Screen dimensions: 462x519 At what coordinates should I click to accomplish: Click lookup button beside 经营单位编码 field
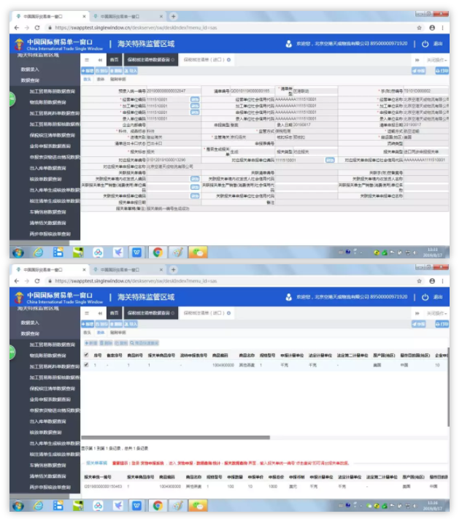(195, 99)
